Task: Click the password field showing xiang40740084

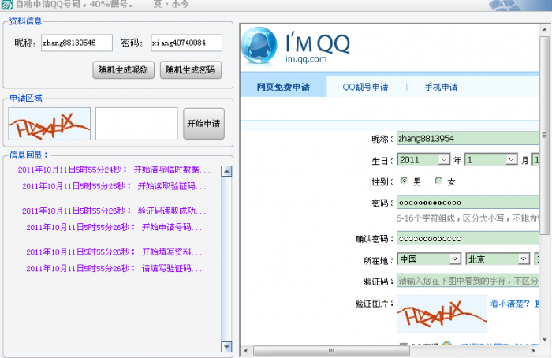Action: [186, 43]
